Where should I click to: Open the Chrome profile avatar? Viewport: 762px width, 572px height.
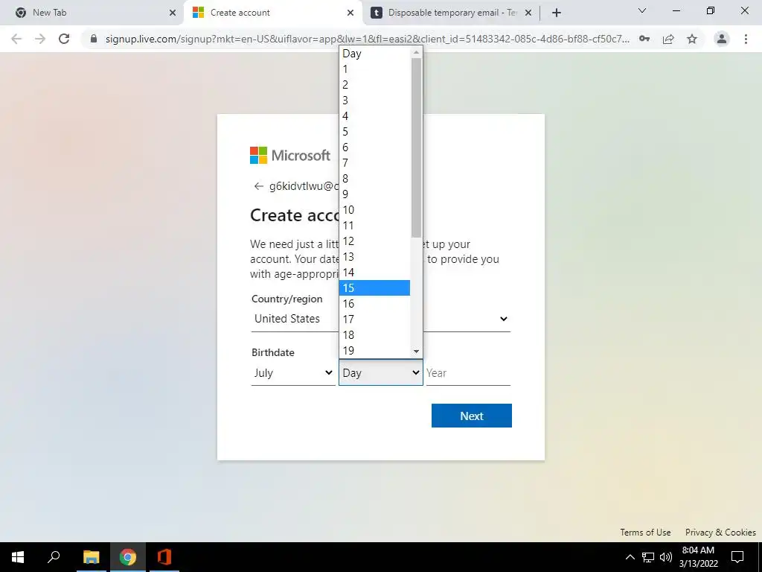pyautogui.click(x=722, y=39)
